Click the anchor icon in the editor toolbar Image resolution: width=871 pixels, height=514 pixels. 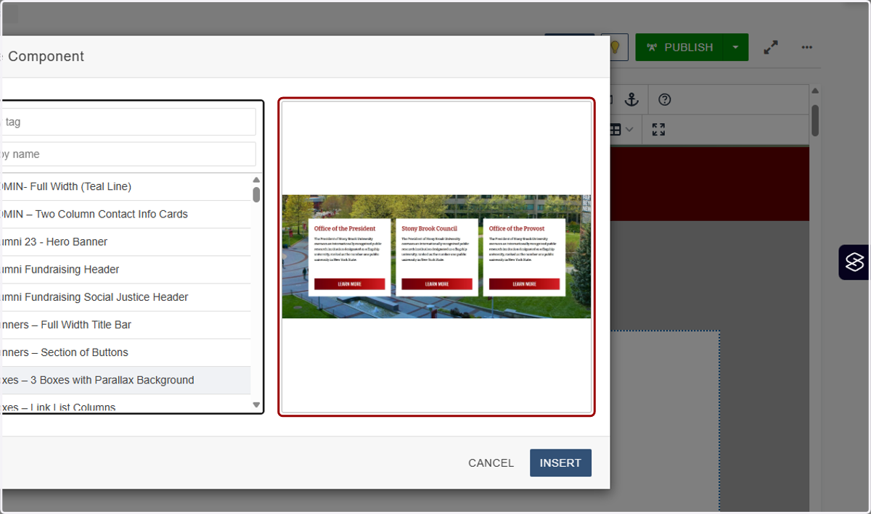pyautogui.click(x=631, y=99)
